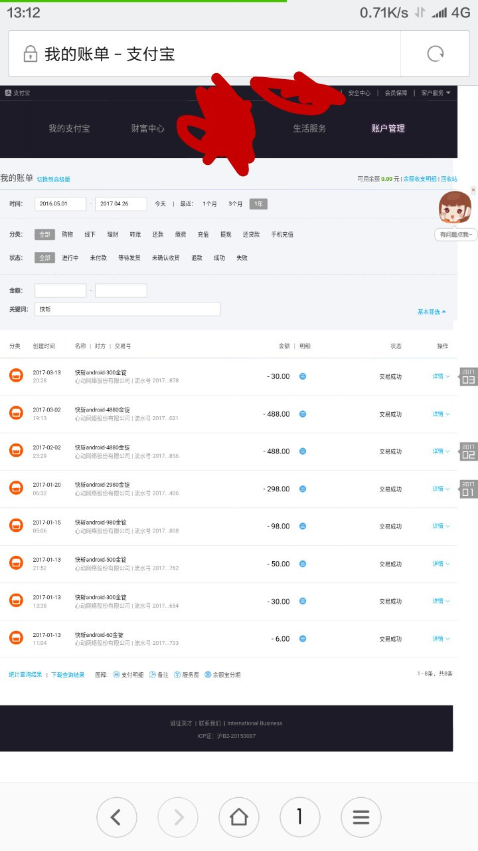Open 余额收支明细 link
478x851 pixels.
pos(420,179)
